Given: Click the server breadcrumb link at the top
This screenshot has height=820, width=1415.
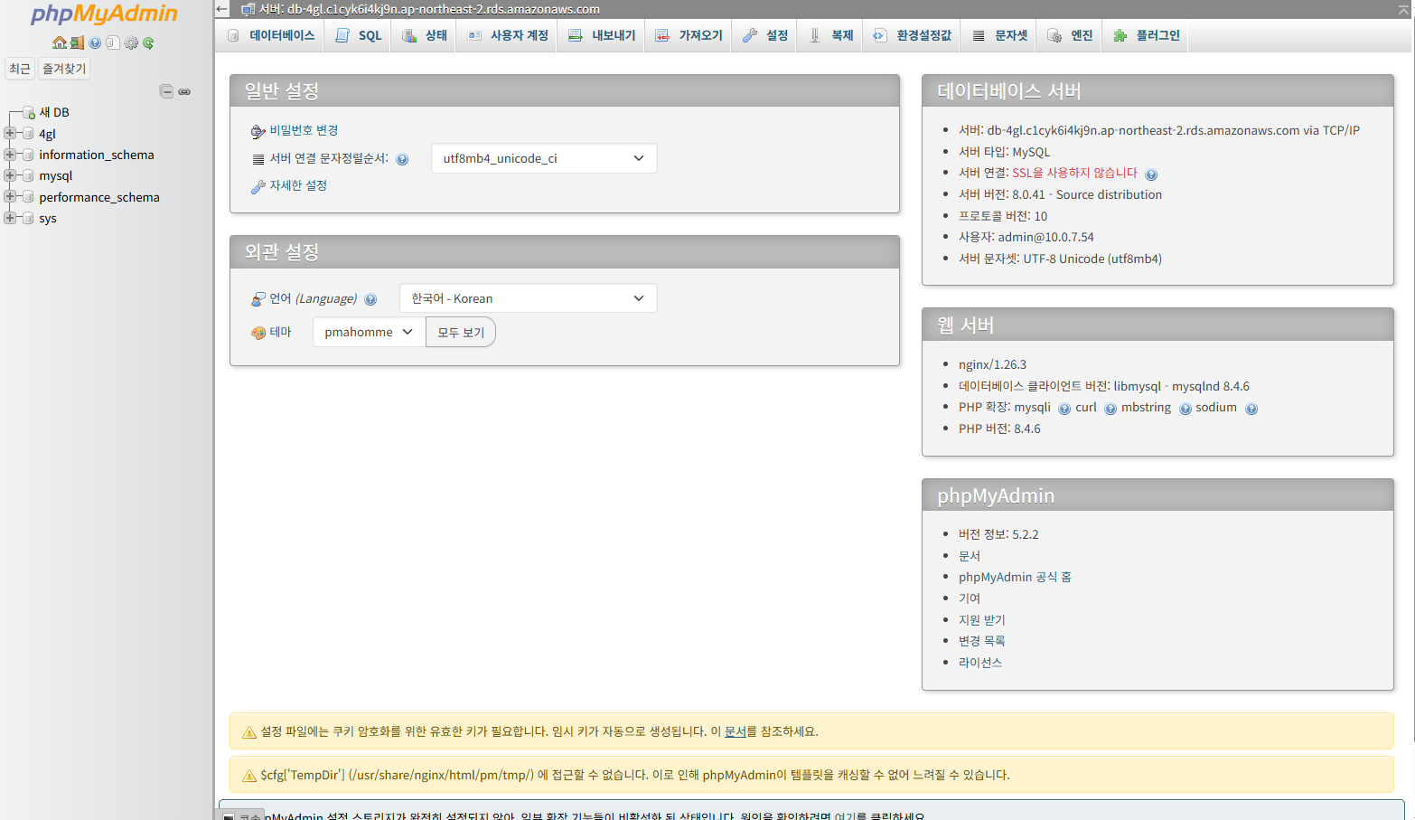Looking at the screenshot, I should (x=429, y=9).
